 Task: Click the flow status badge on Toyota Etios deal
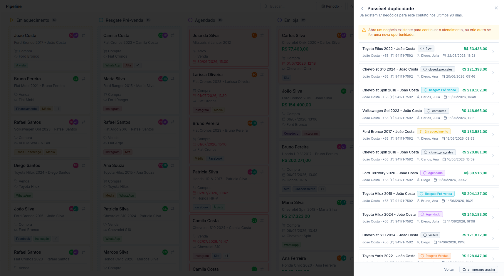[426, 48]
